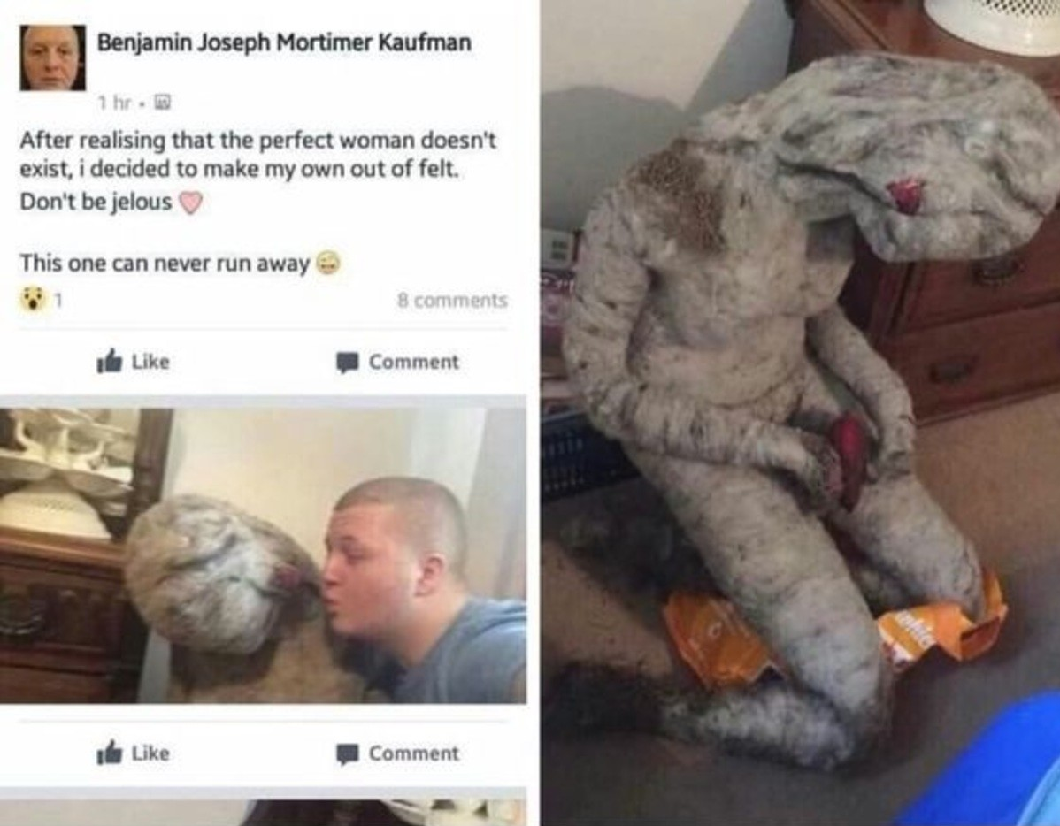Image resolution: width=1060 pixels, height=826 pixels.
Task: Click the thumbs-up icon under the post text
Action: (110, 363)
